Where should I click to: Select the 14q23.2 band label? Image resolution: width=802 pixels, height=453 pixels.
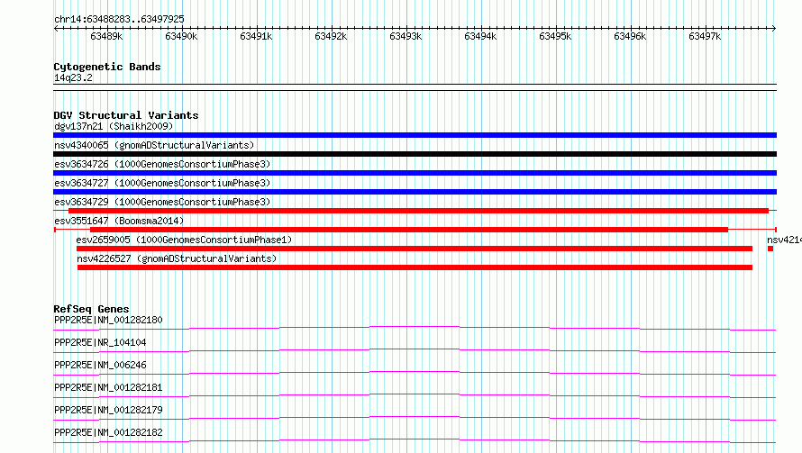tap(73, 77)
